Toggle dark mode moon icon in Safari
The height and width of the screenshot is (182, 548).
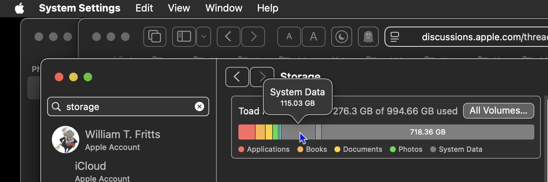coord(341,37)
